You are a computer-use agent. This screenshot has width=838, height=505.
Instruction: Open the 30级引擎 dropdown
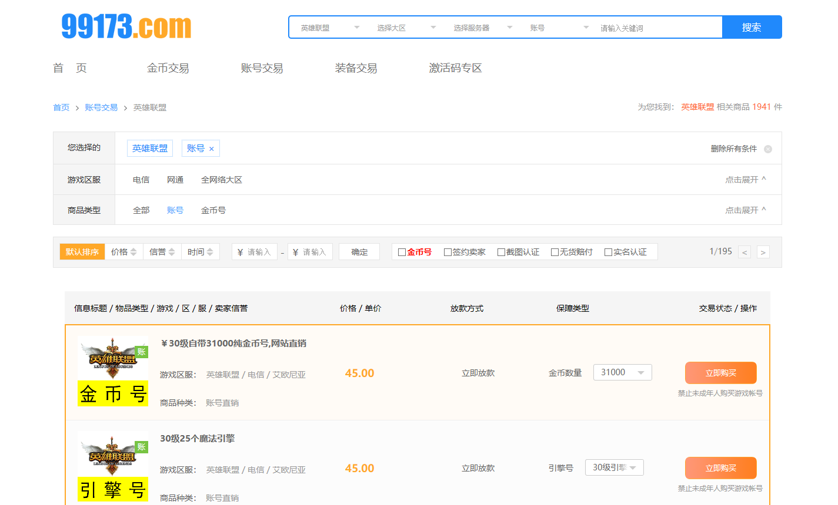615,467
